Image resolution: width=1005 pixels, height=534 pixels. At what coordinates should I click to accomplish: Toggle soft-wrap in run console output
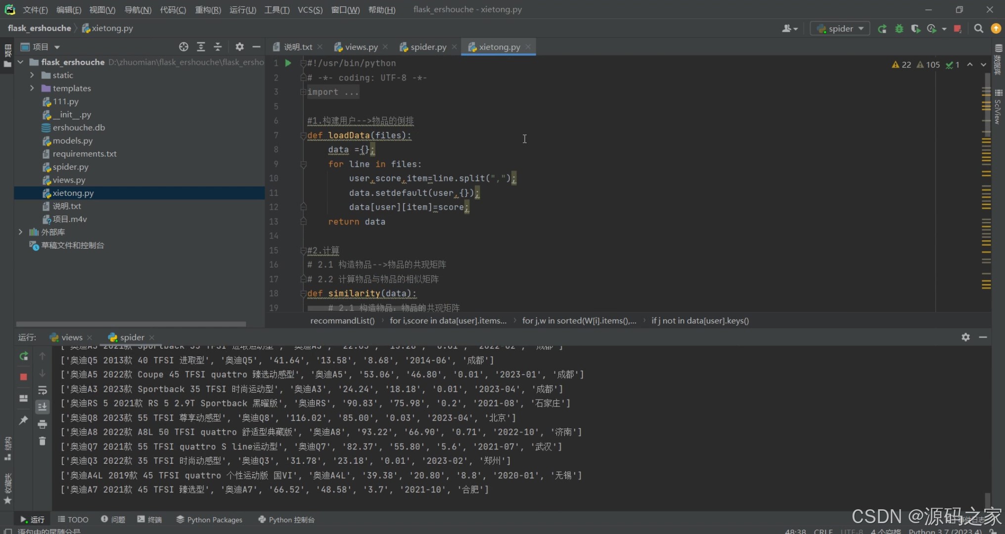click(43, 390)
